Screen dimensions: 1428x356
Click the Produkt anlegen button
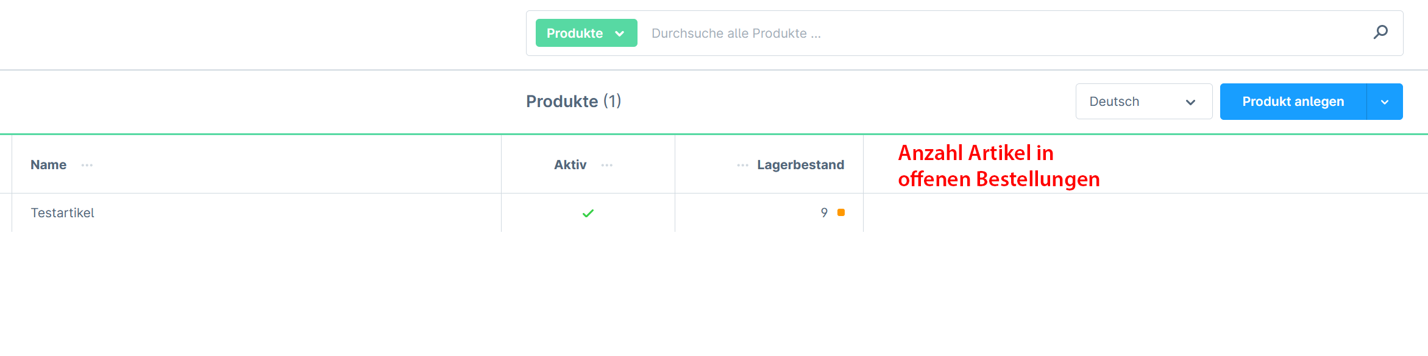1293,102
